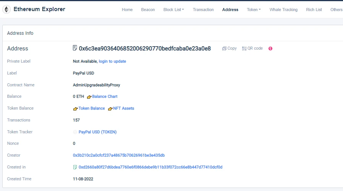Show the QR code for this address

tap(252, 49)
